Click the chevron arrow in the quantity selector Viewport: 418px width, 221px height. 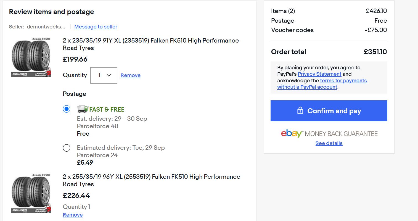pyautogui.click(x=109, y=75)
